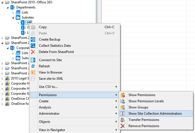
Task: Open the Permissions submenu
Action: click(x=75, y=95)
